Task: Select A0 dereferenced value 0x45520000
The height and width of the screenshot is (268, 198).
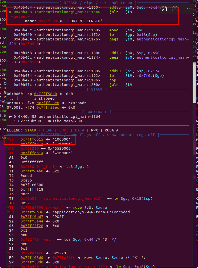Action: (59, 148)
